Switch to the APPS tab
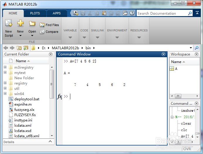203x154 pixels. point(57,13)
